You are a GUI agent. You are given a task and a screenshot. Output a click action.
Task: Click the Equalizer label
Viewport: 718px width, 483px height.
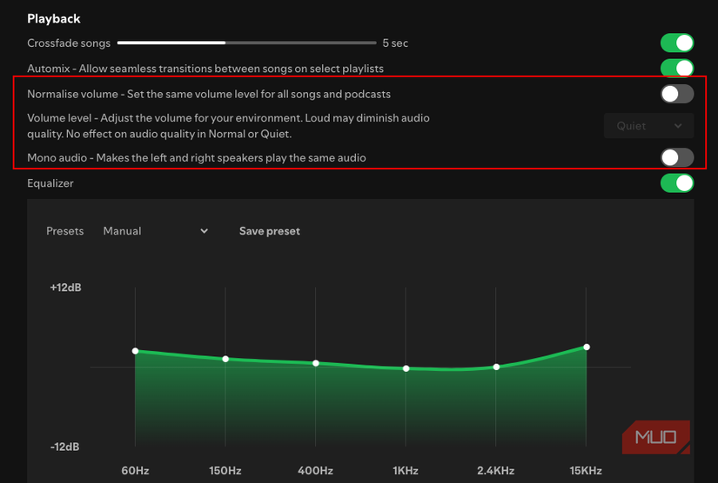(50, 183)
